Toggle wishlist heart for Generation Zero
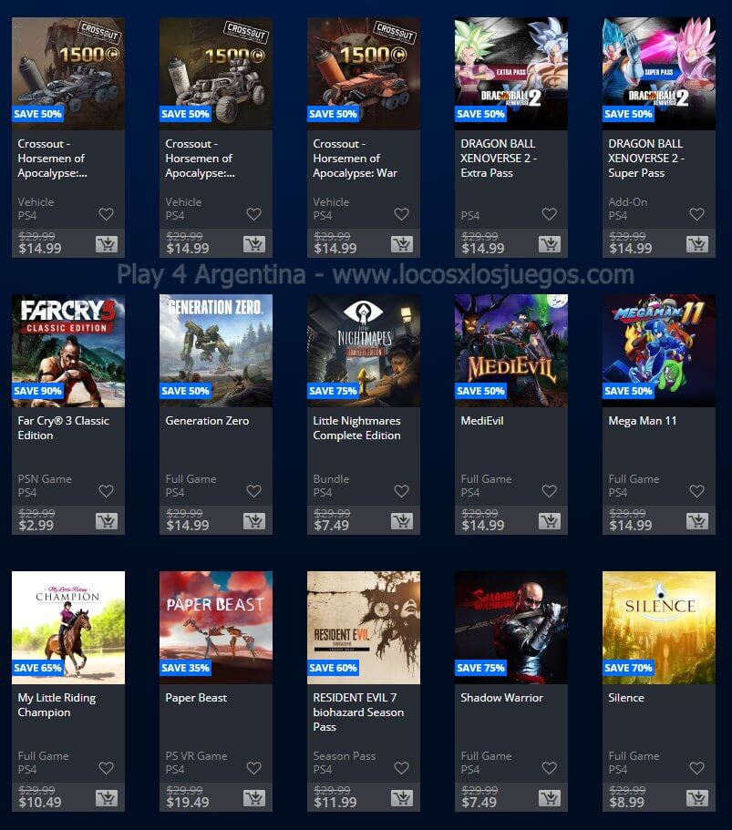Screen dimensions: 732x830 254,491
